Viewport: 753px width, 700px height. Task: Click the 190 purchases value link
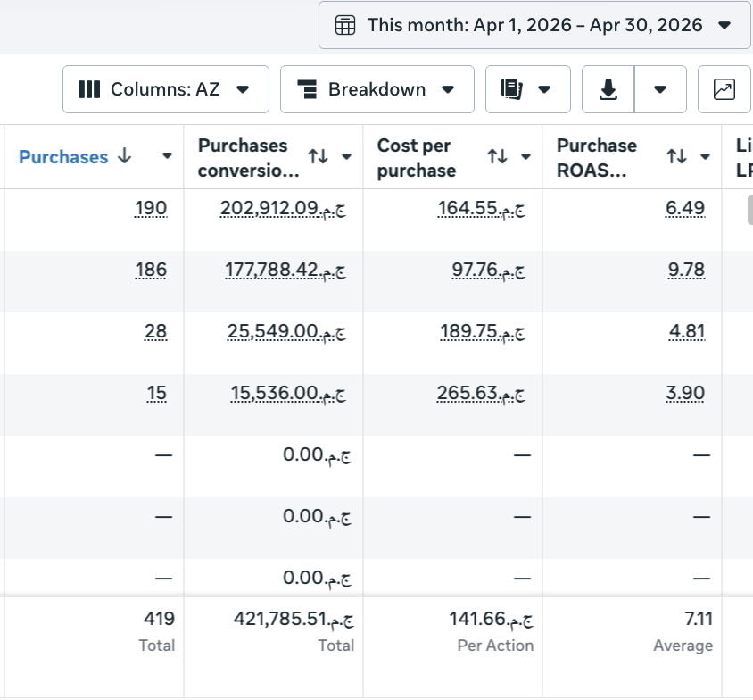tap(151, 209)
